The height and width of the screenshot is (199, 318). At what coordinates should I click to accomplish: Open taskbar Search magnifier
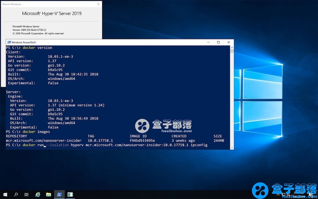tap(16, 195)
